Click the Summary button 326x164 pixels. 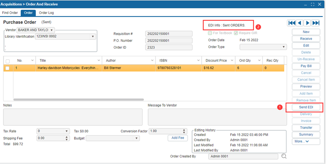(x=306, y=134)
